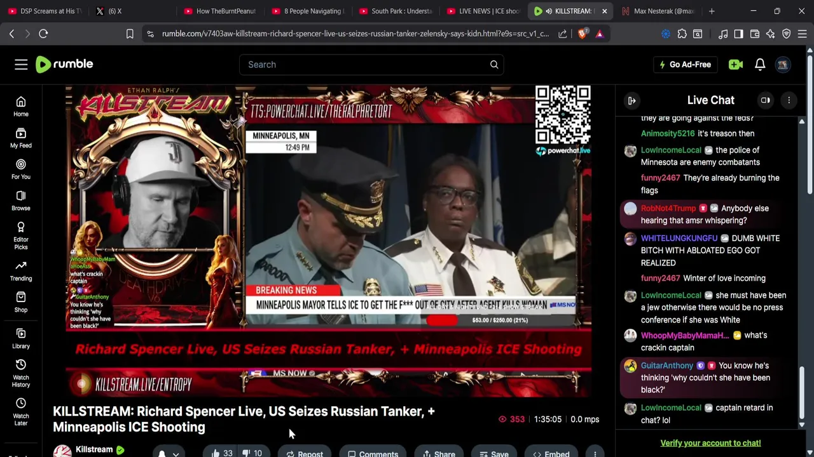Screen dimensions: 814x457
Task: Save the video to a playlist
Action: 493,453
